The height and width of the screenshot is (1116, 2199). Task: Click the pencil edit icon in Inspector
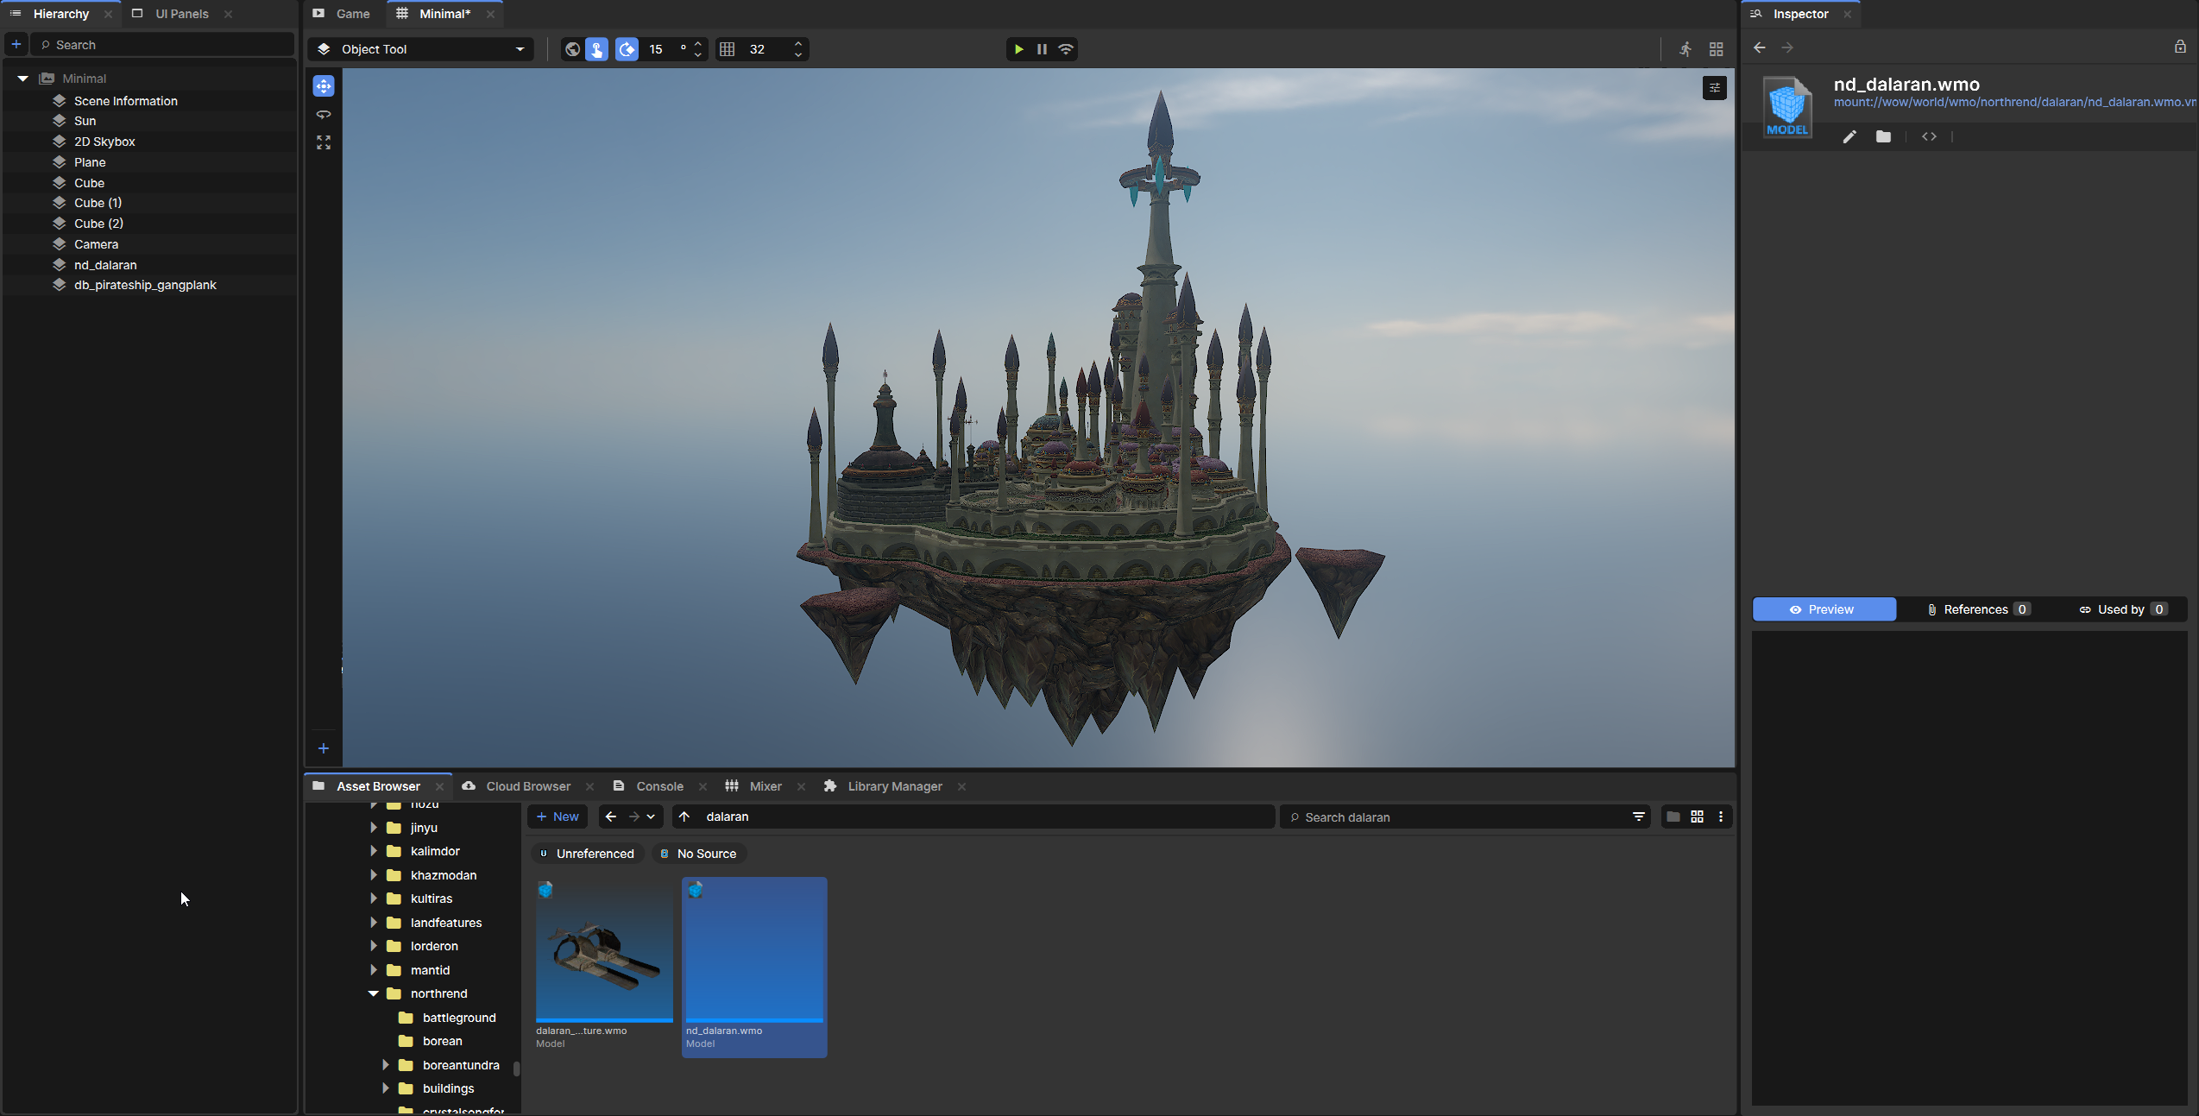pyautogui.click(x=1849, y=136)
